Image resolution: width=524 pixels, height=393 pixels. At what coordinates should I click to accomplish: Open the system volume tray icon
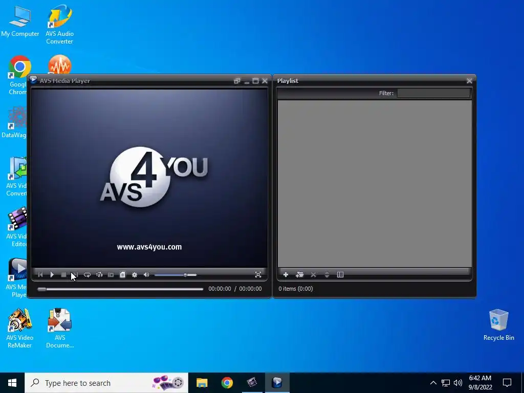(x=458, y=383)
